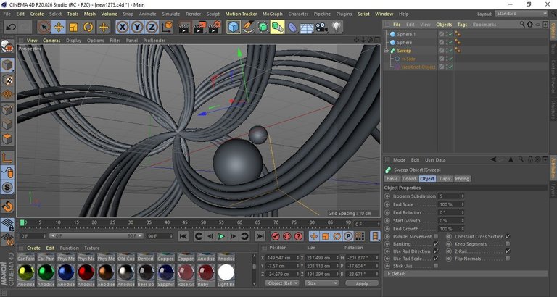Activate the Scale tool
This screenshot has height=297, width=557.
73,27
